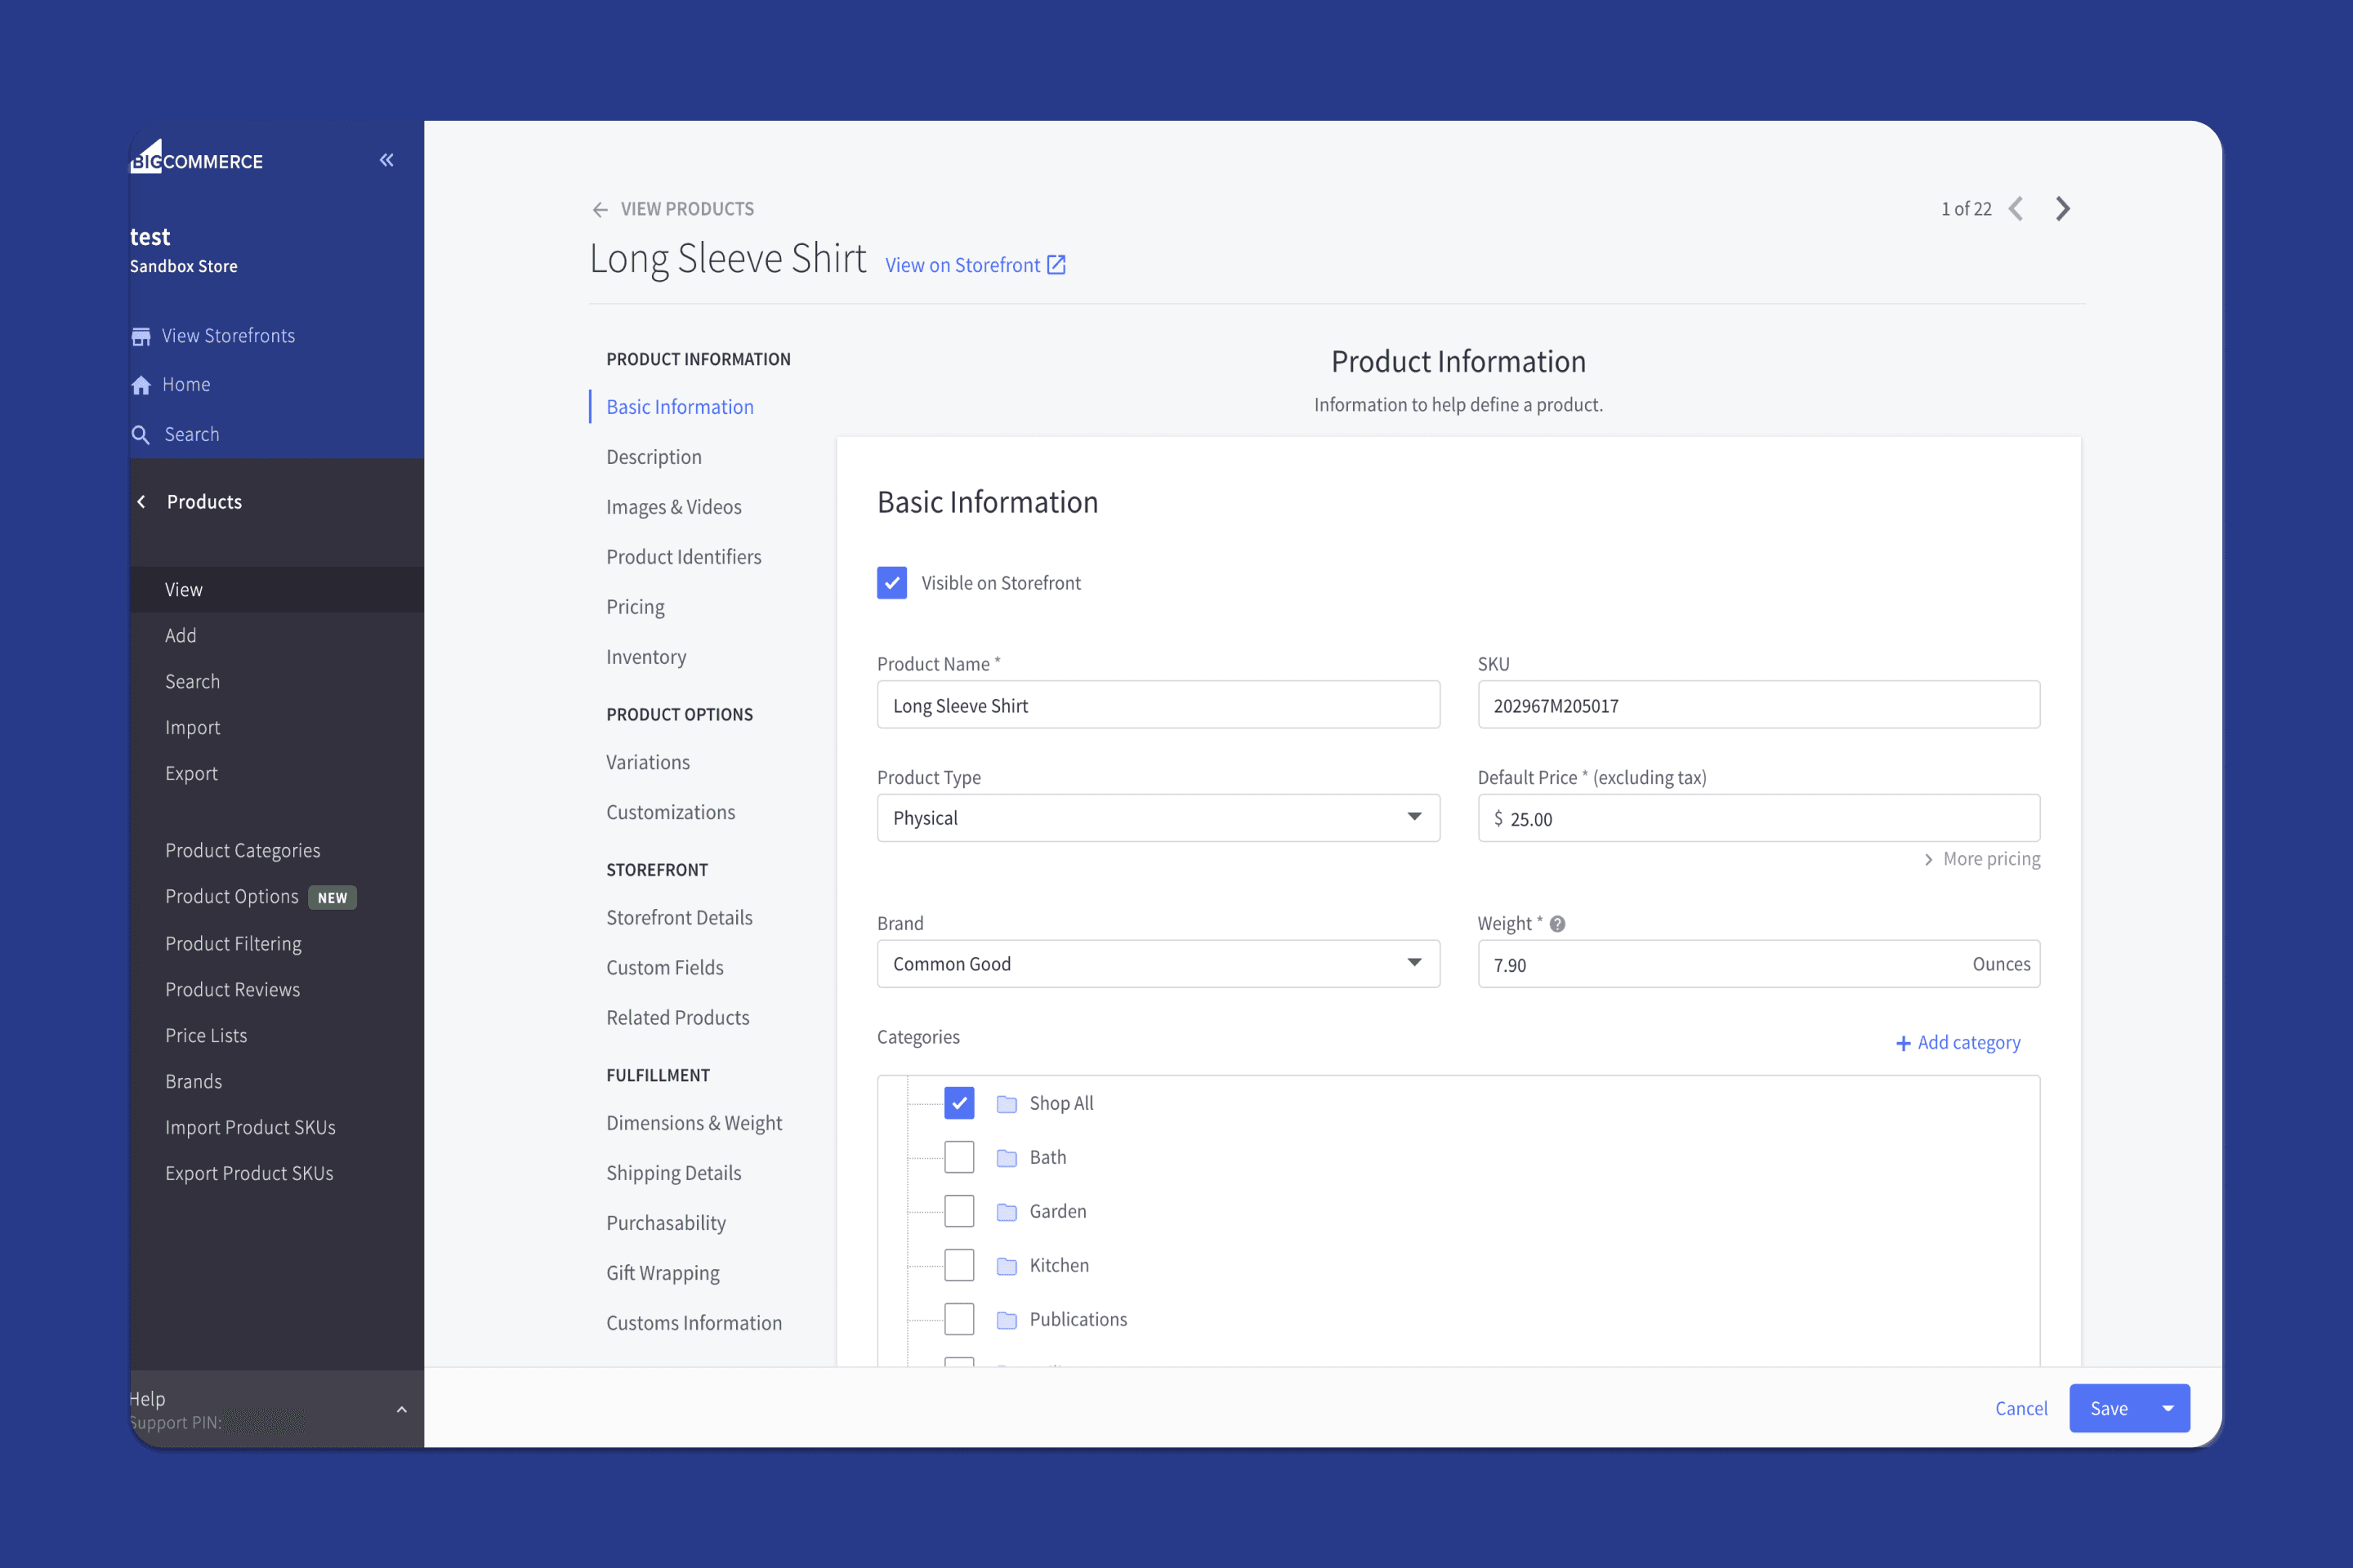Image resolution: width=2353 pixels, height=1568 pixels.
Task: Go to next product arrow
Action: click(x=2062, y=208)
